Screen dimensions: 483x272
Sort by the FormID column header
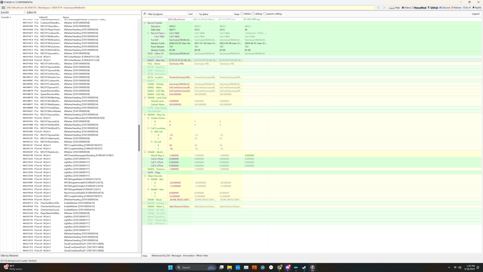tap(19, 17)
